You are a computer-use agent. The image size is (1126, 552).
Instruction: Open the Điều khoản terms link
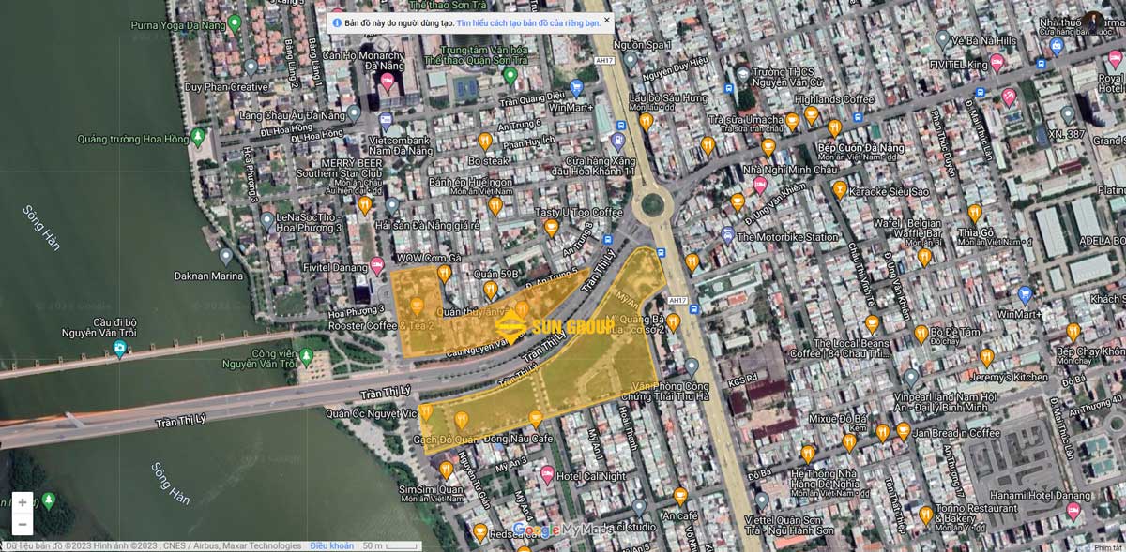[332, 545]
